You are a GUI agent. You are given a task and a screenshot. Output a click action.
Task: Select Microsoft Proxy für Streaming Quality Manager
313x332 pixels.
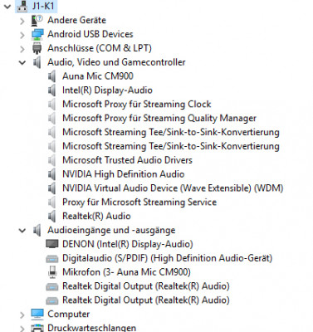click(x=159, y=118)
